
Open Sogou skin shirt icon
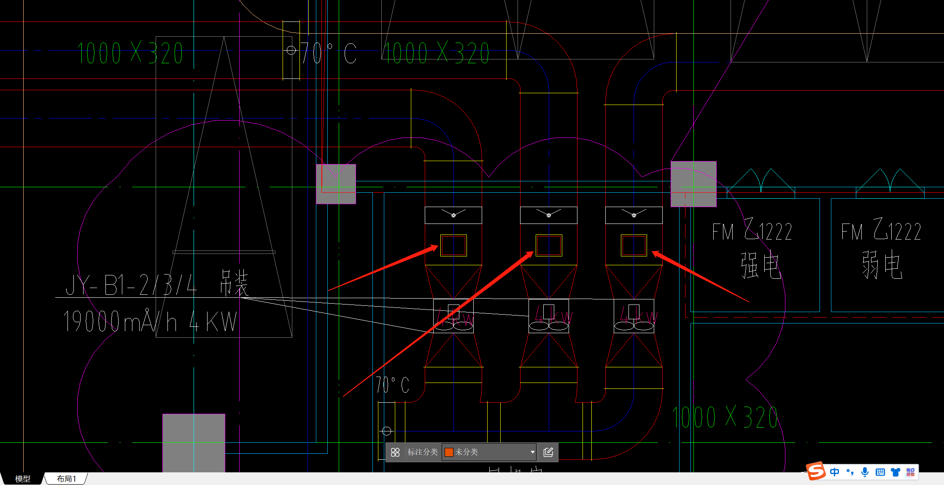[x=895, y=472]
